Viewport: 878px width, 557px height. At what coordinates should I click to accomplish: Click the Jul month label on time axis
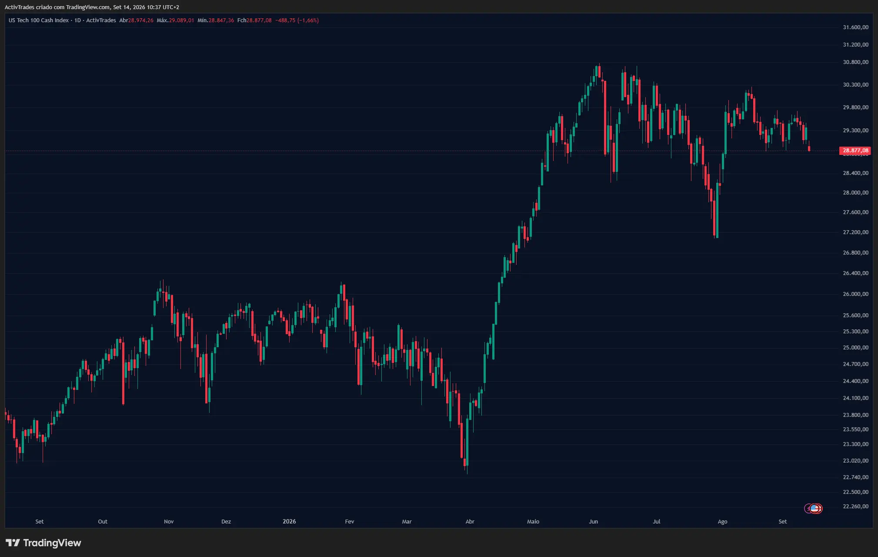[657, 522]
